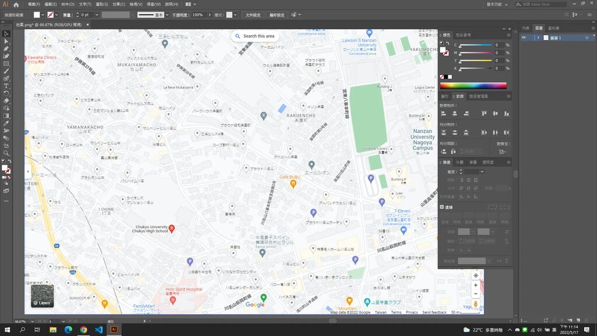
Task: Open the stroke color dropdown in control bar
Action: pos(57,15)
